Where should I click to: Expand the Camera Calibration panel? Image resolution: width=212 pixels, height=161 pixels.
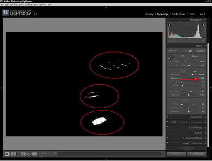click(205, 143)
